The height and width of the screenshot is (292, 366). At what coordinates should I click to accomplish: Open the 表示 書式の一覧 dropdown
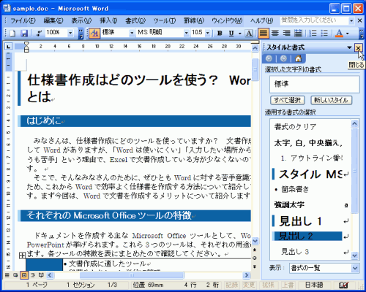point(355,268)
